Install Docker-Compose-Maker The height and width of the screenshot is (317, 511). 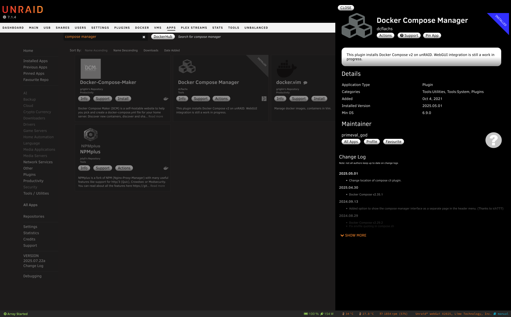click(x=123, y=99)
